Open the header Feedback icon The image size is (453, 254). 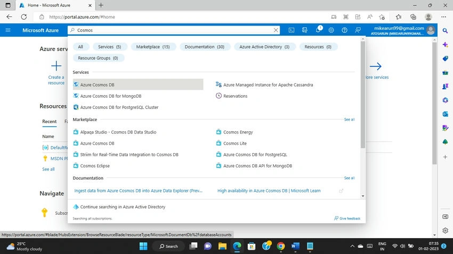pyautogui.click(x=358, y=30)
